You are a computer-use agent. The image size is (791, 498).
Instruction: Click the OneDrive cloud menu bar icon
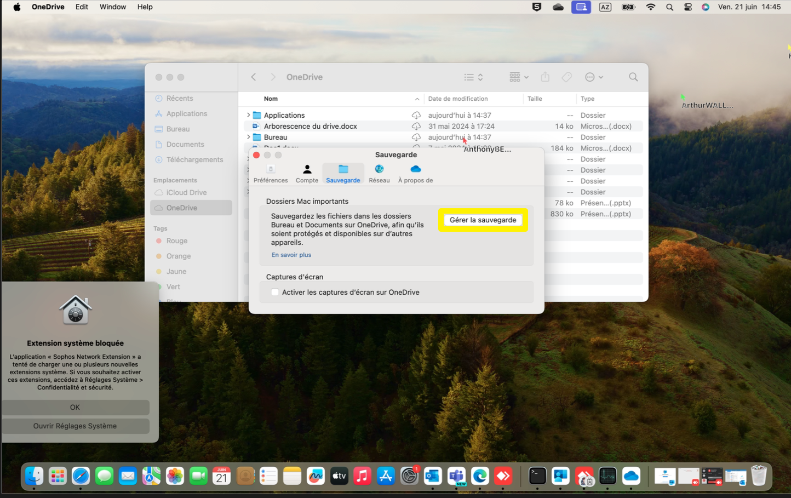[558, 7]
